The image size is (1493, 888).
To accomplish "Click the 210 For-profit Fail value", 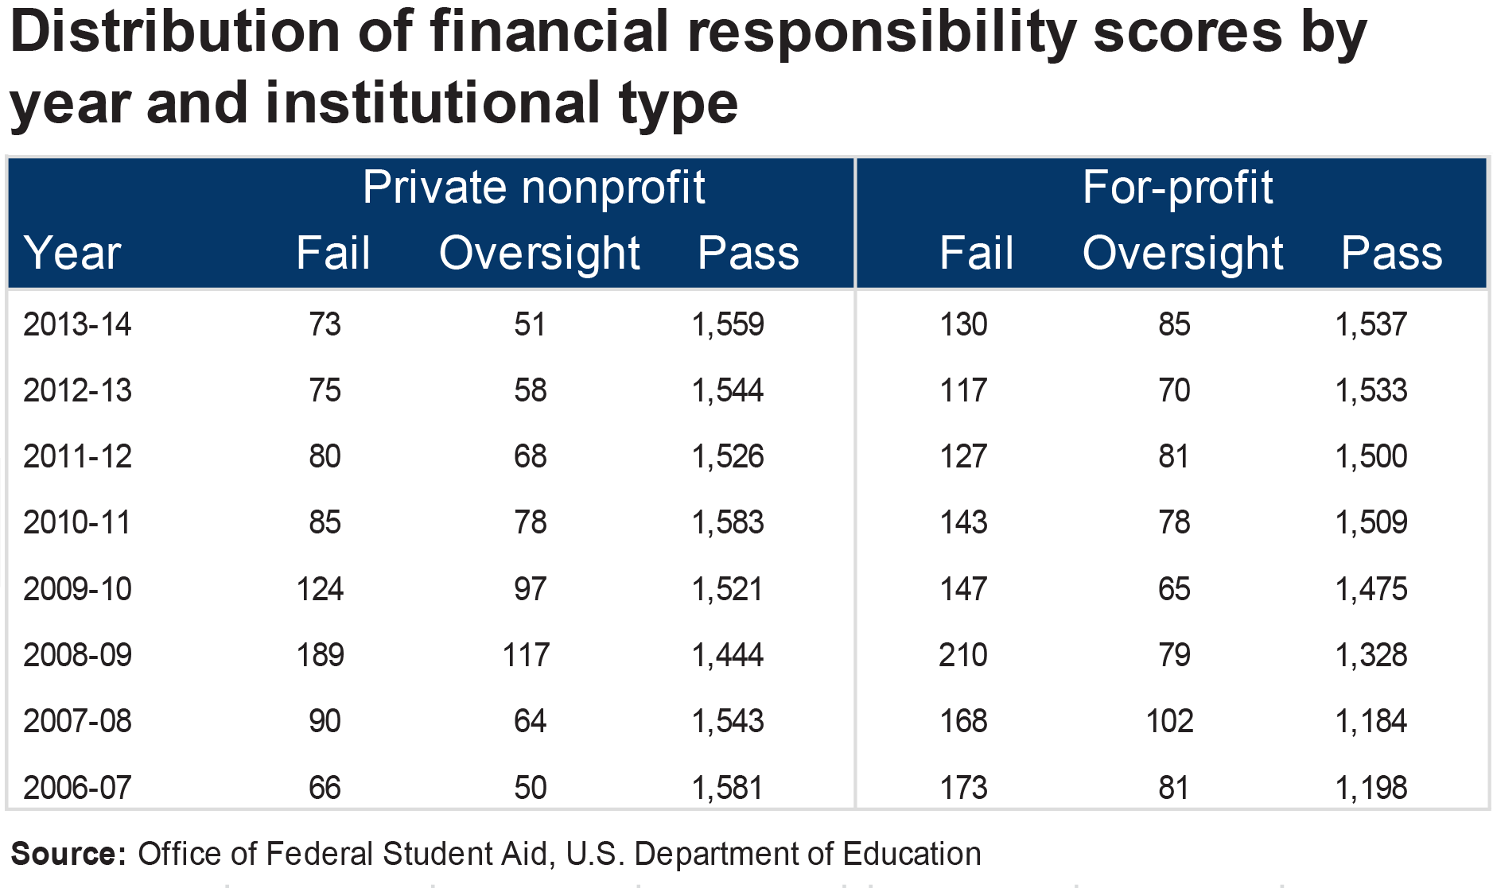I will tap(962, 655).
